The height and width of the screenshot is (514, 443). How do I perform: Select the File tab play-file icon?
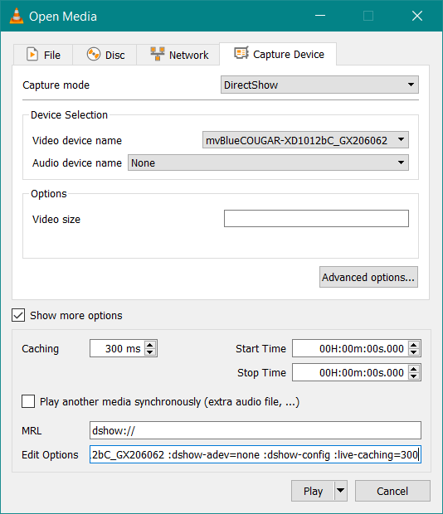click(x=32, y=55)
